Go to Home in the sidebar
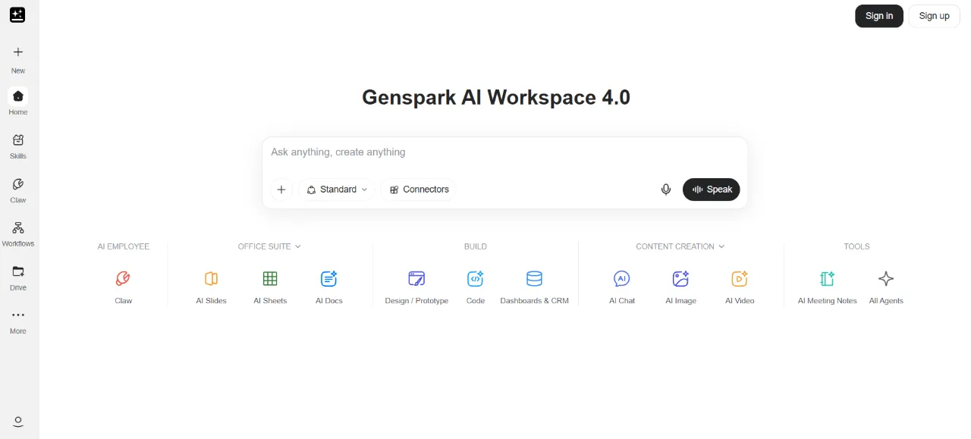971x439 pixels. coord(18,101)
